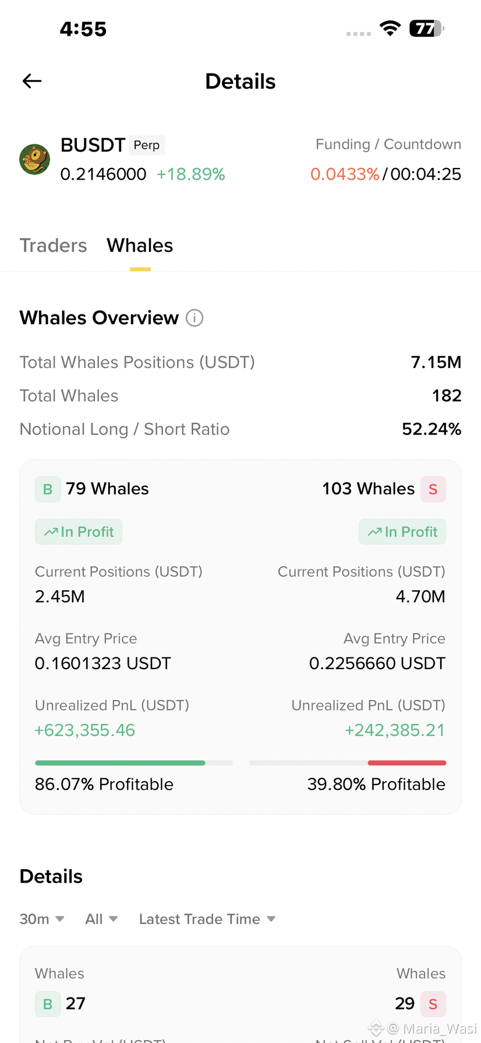
Task: Tap the B badge next to 27
Action: (x=48, y=1004)
